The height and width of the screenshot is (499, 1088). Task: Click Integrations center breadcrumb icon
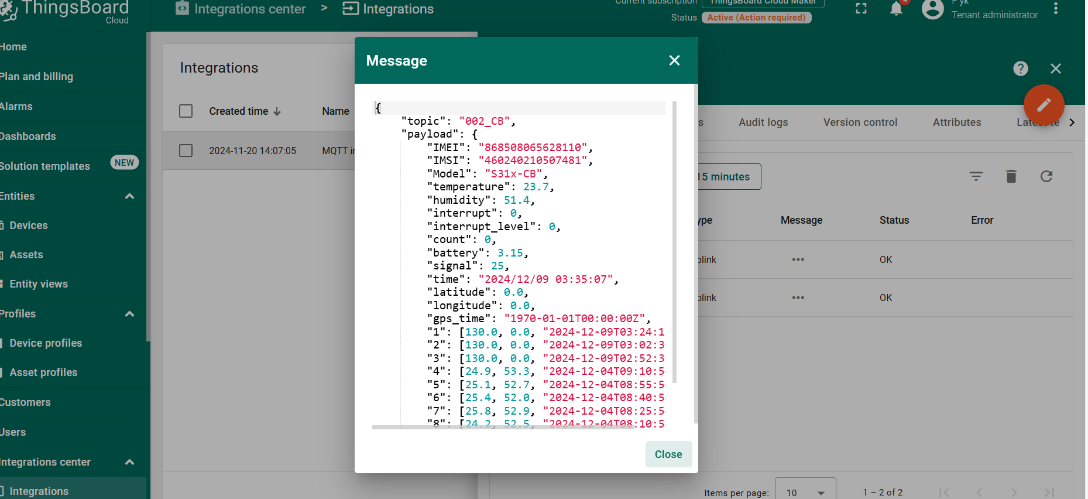183,8
